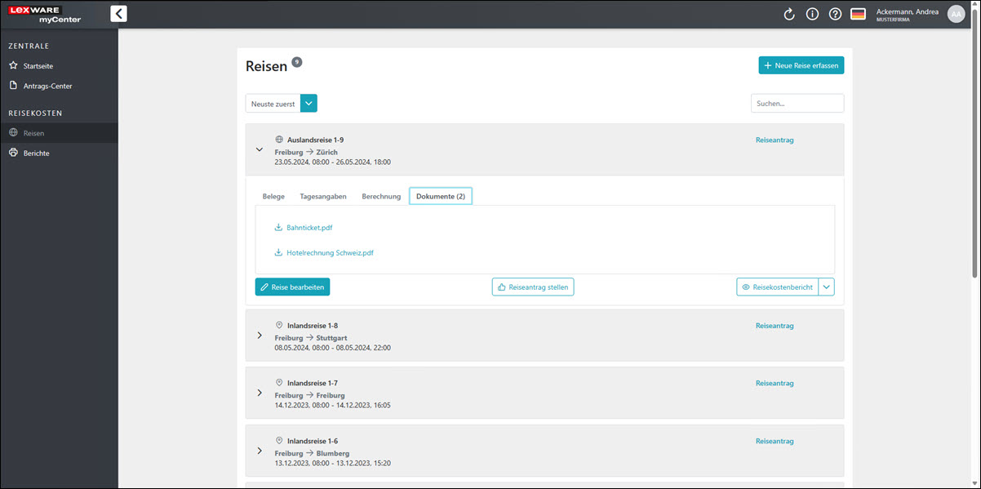Click the refresh icon in top bar
Viewport: 981px width, 489px height.
789,14
